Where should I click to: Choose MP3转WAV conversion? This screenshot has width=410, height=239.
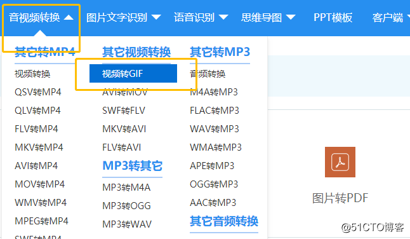[127, 224]
